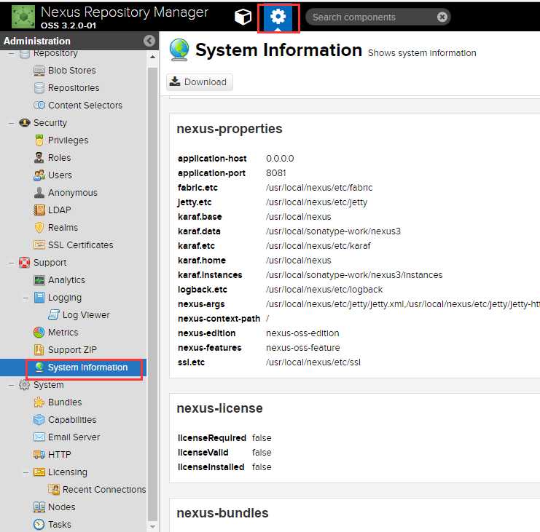Click sidebar scrollbar up arrow
Image resolution: width=540 pixels, height=532 pixels.
152,56
